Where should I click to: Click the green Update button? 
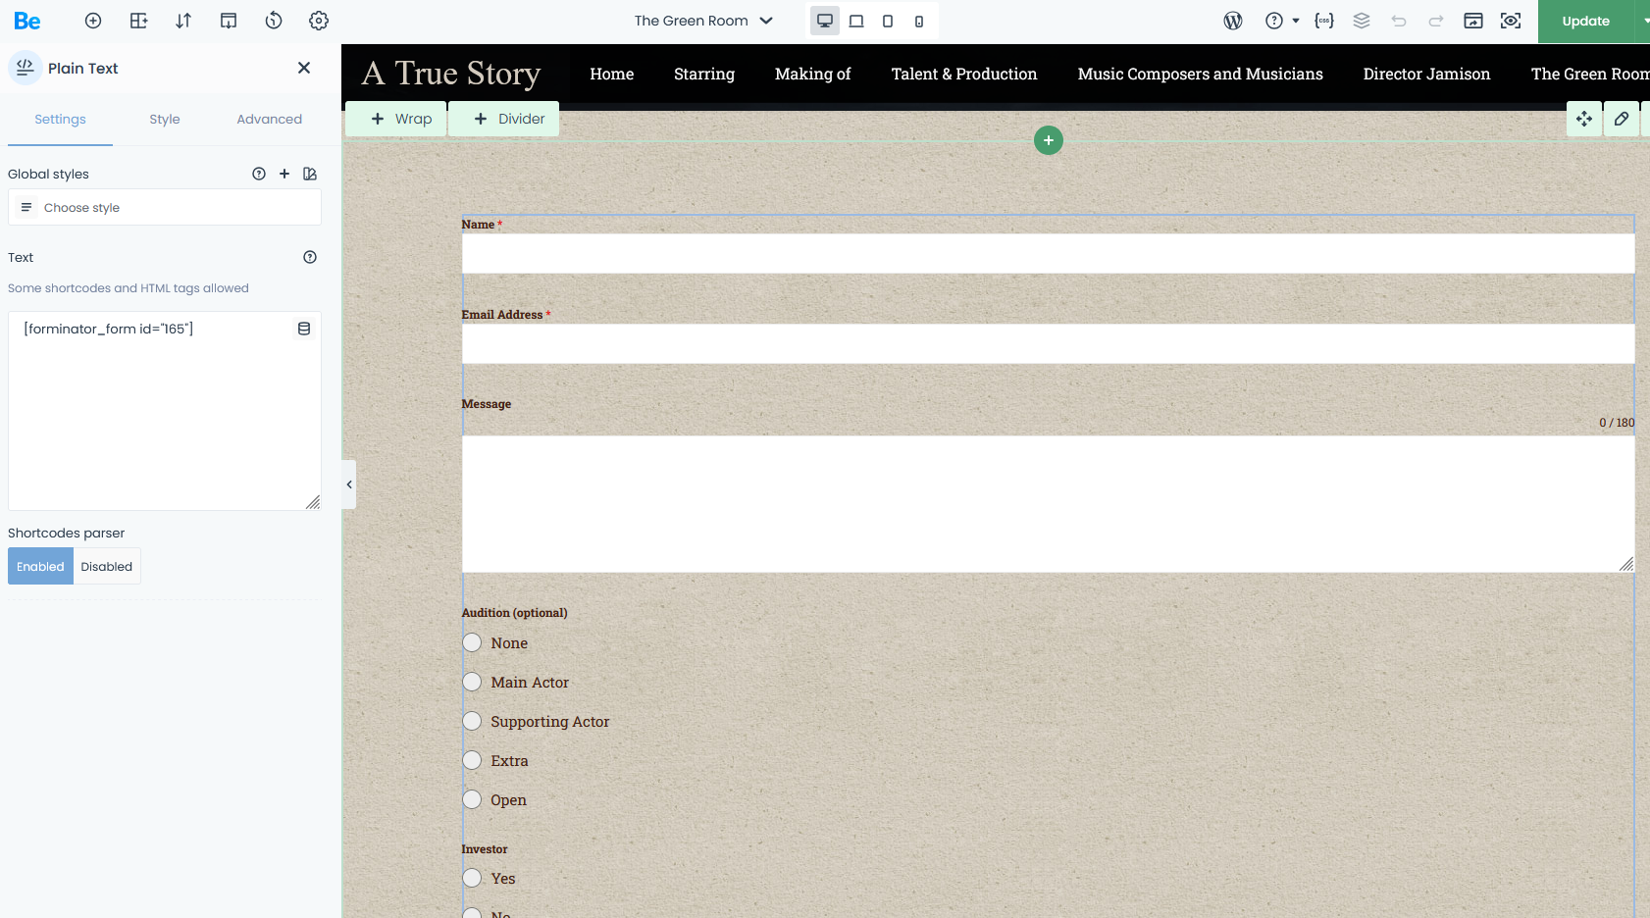pos(1585,22)
